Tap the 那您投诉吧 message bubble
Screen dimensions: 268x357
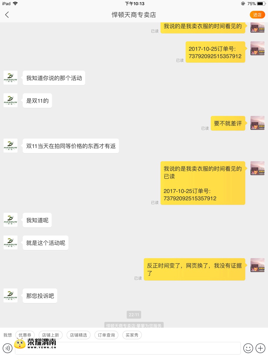(x=40, y=296)
